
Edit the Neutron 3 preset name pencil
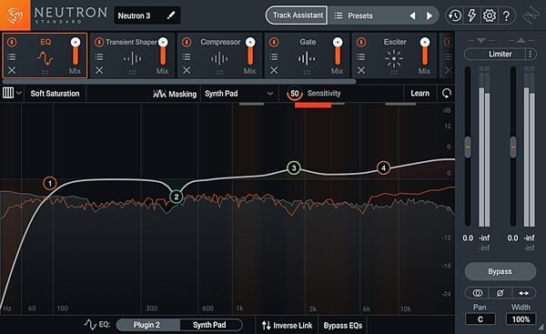click(171, 15)
